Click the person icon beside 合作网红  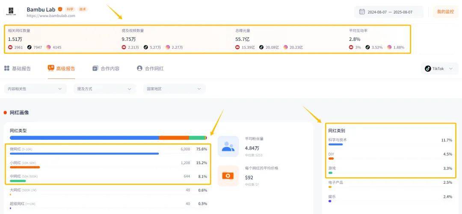point(139,68)
